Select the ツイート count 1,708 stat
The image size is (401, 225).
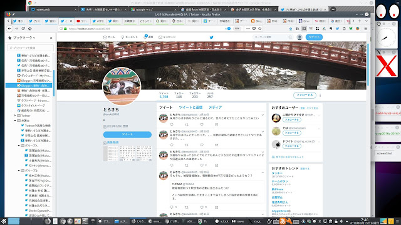(x=164, y=96)
